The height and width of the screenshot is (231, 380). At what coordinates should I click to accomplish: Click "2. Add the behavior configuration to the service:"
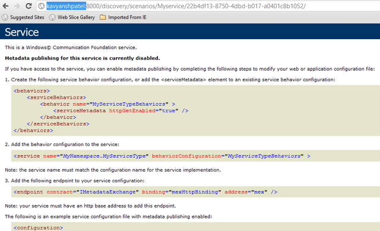tap(62, 144)
